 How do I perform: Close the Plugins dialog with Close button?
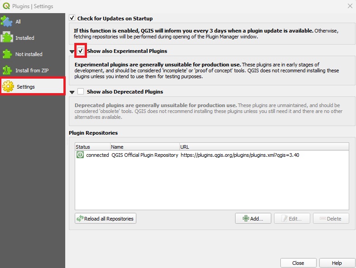298,263
